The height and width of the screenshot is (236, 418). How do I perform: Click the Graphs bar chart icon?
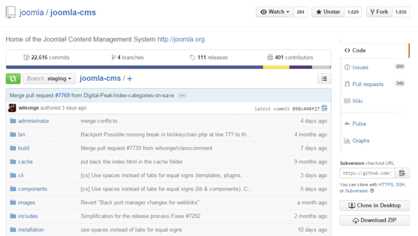347,140
